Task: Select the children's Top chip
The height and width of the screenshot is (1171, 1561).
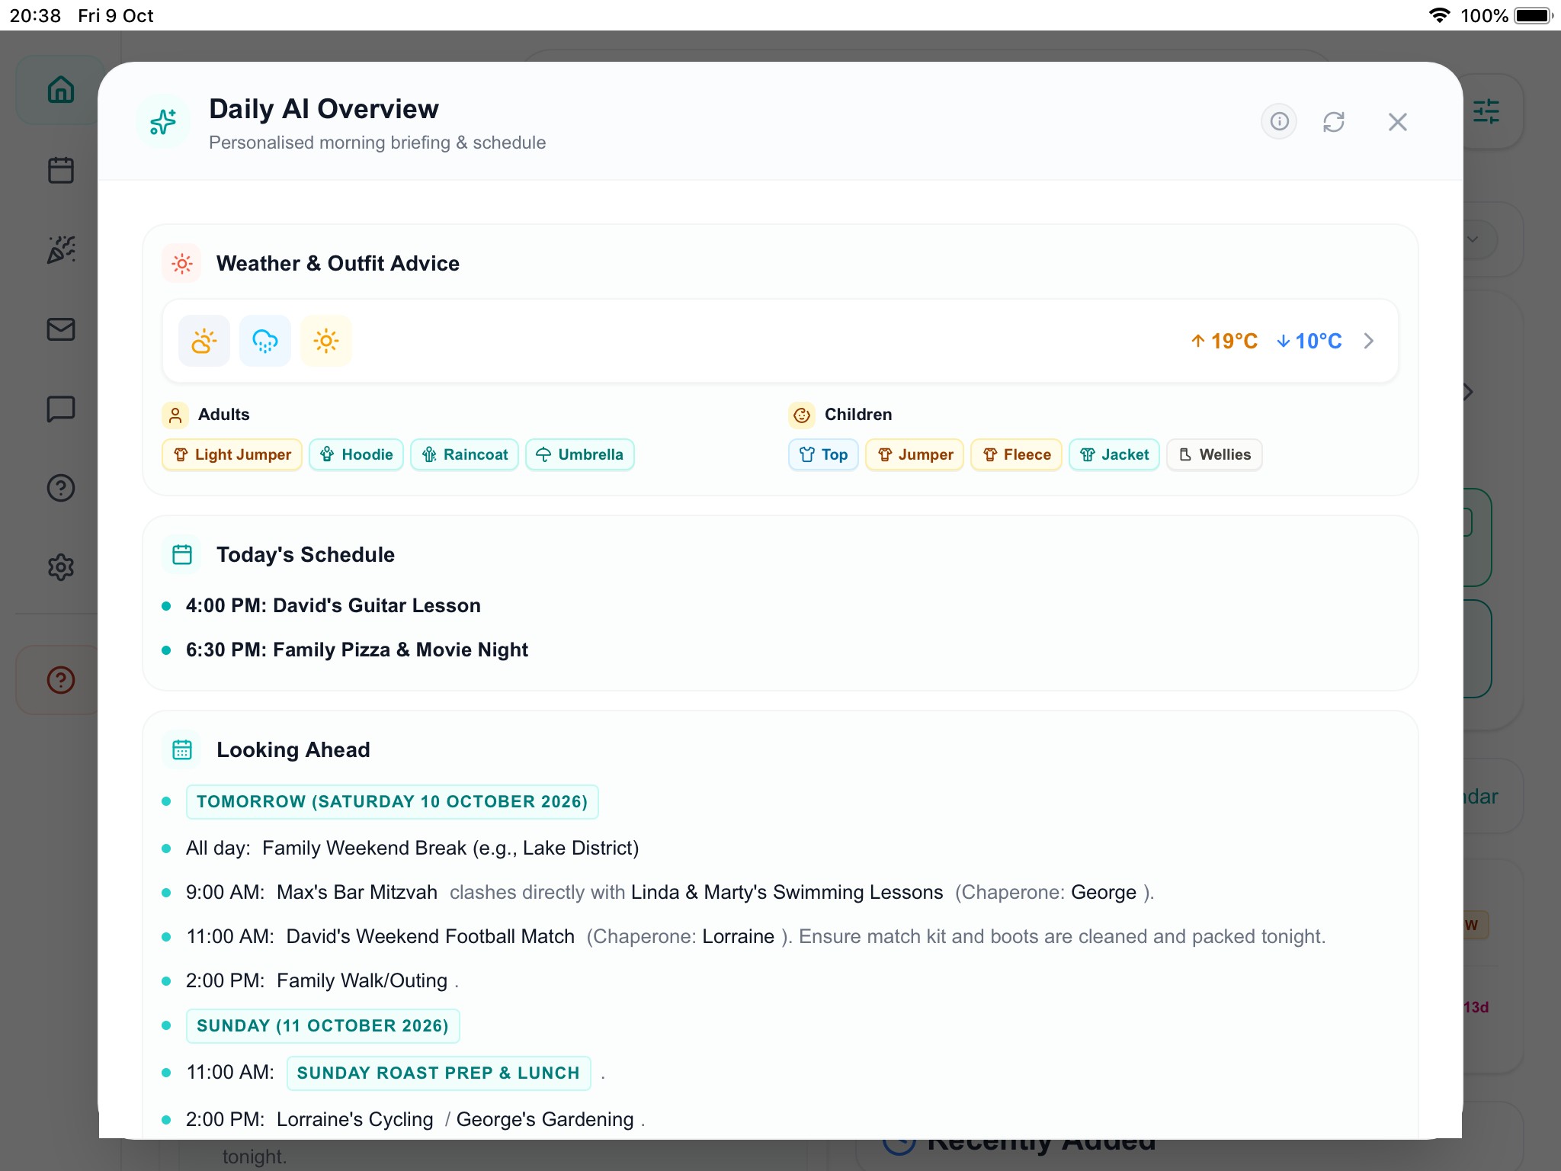Action: click(824, 454)
